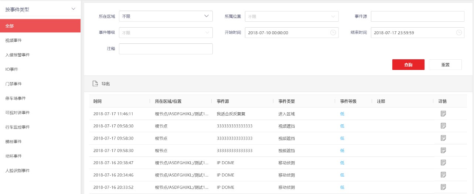
Task: Open details icon for 20:34:46 event row
Action: click(x=443, y=175)
